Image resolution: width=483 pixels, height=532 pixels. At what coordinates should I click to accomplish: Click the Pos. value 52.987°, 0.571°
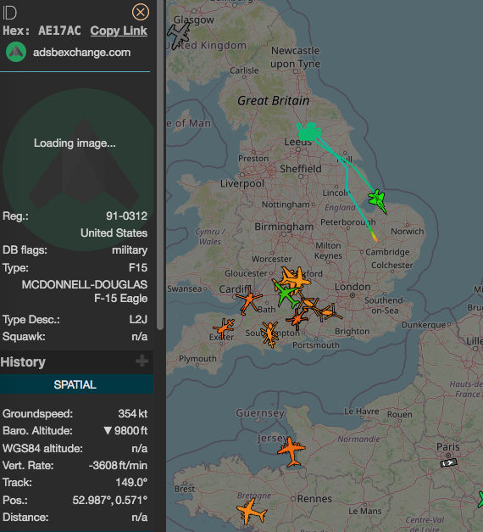(110, 500)
